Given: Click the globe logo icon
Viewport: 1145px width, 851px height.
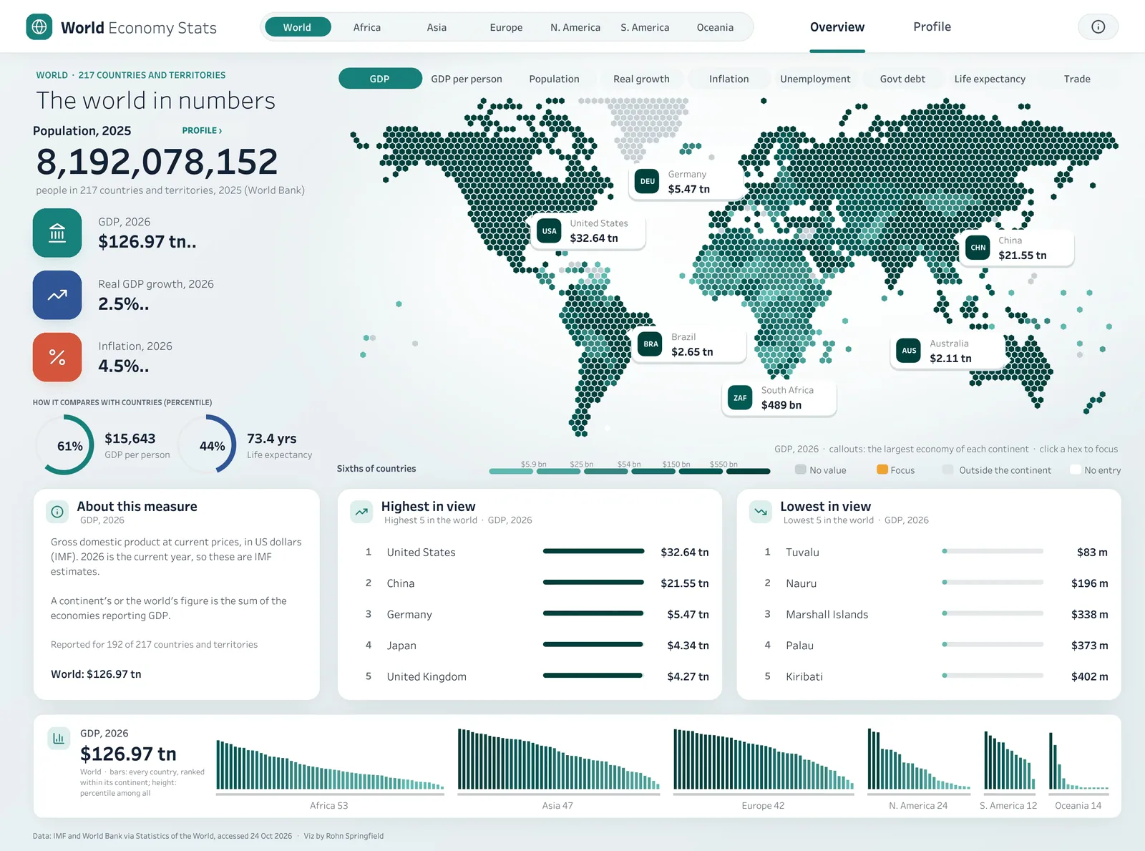Looking at the screenshot, I should [x=39, y=26].
